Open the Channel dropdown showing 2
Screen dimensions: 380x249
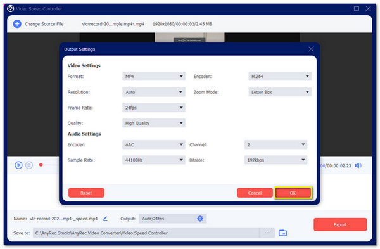click(275, 144)
